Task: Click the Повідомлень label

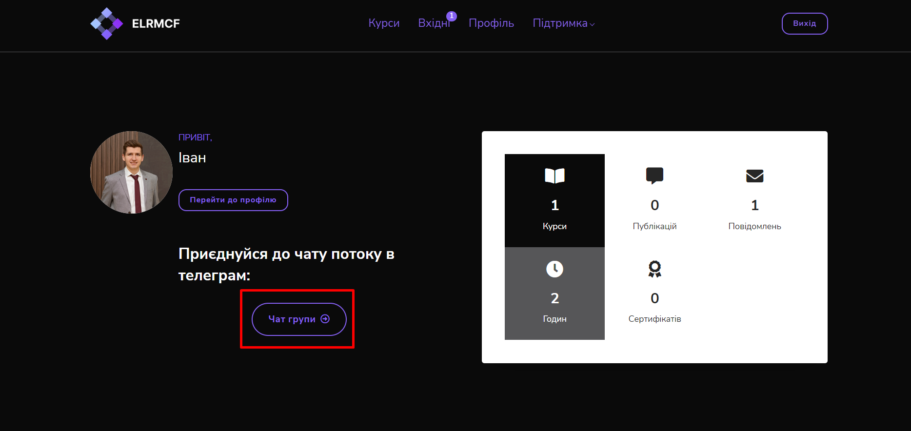Action: (x=754, y=226)
